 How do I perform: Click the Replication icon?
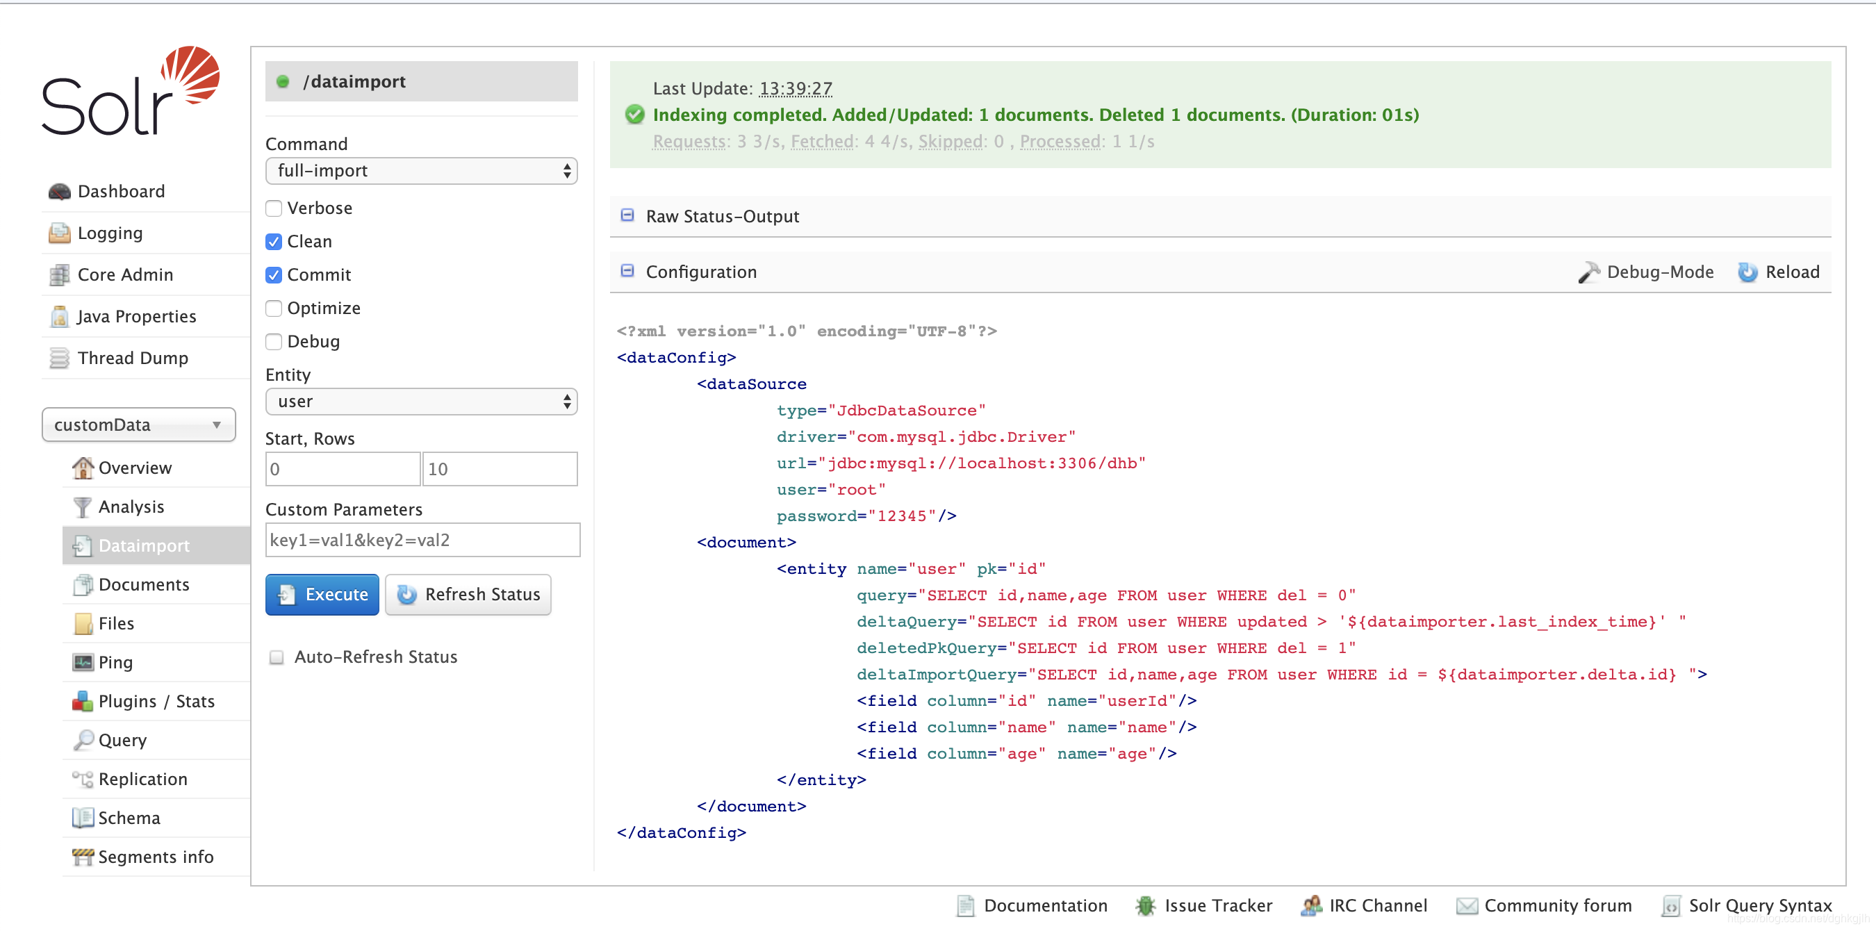[83, 779]
